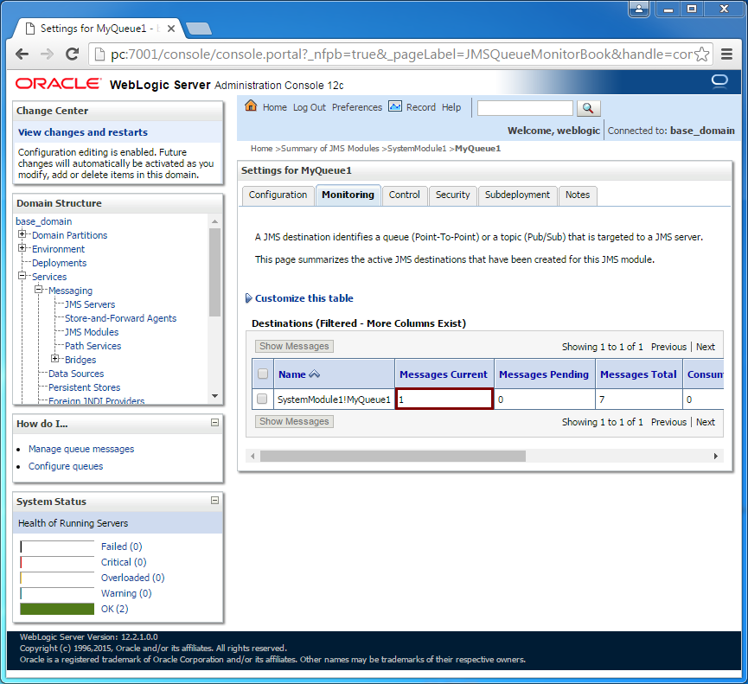Click the console search input field
Screen dimensions: 748x684
tap(525, 108)
